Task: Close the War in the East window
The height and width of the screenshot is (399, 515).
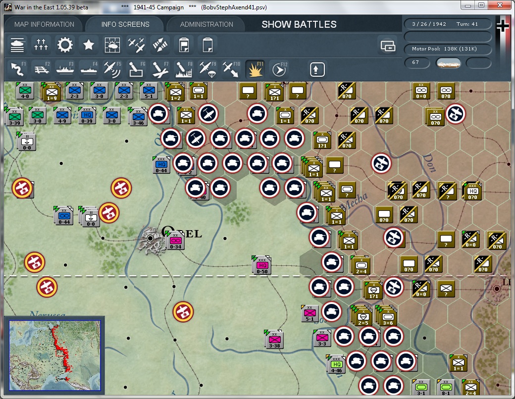Action: coord(500,5)
